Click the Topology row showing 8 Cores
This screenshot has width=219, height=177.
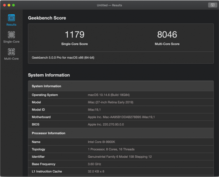point(111,149)
